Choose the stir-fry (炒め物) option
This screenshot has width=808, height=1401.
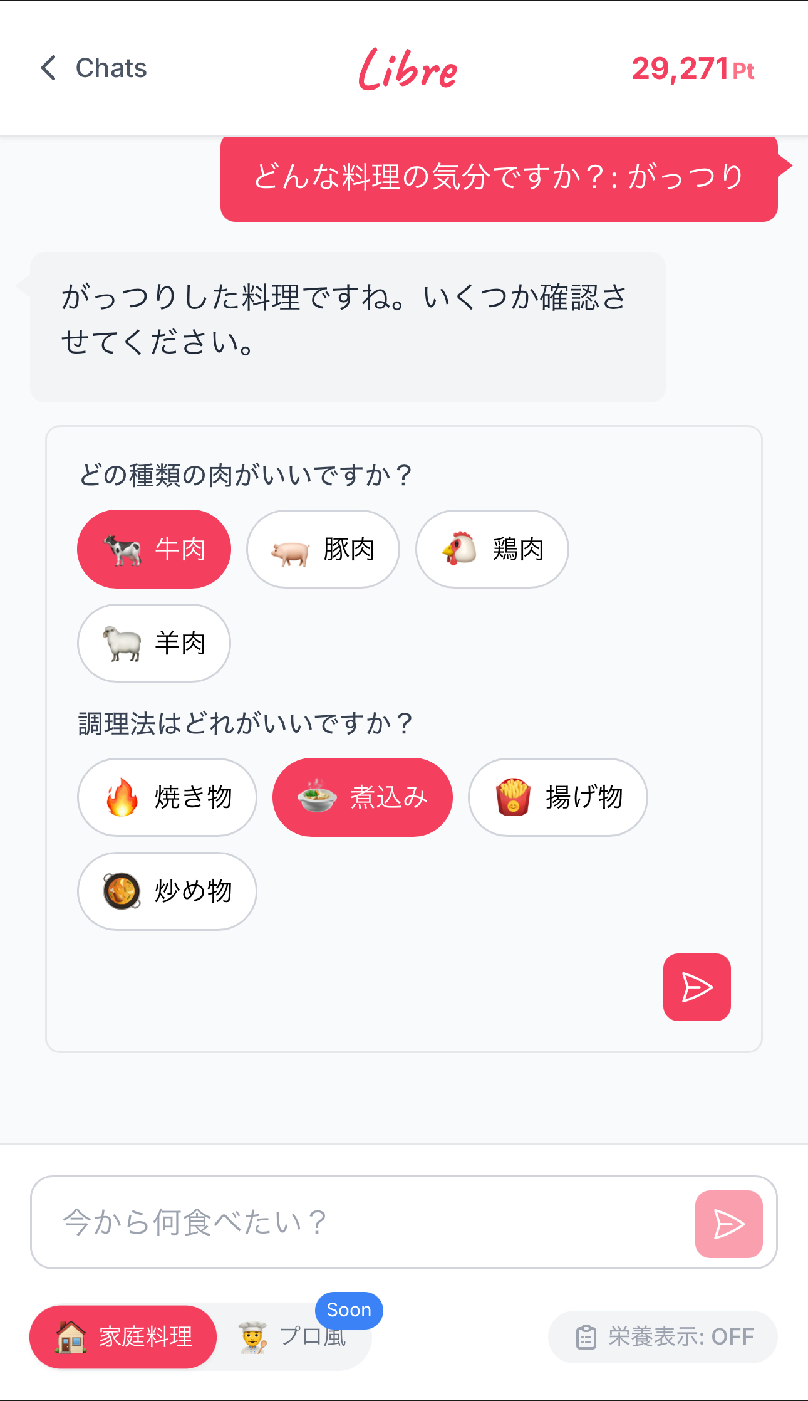point(167,891)
